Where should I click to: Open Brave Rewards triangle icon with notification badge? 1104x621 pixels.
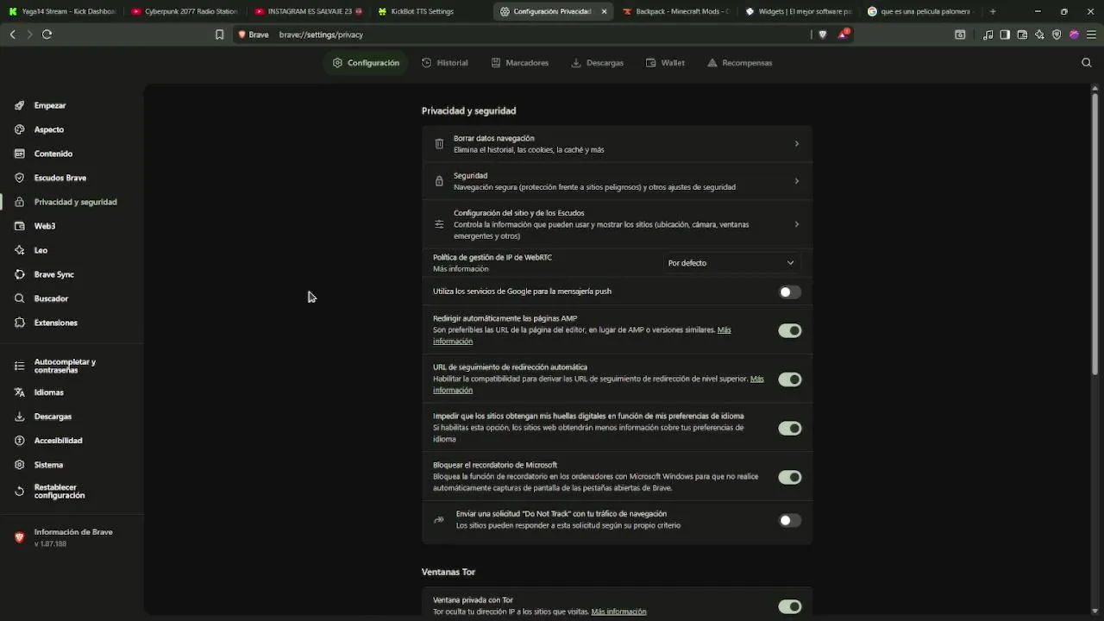click(844, 34)
